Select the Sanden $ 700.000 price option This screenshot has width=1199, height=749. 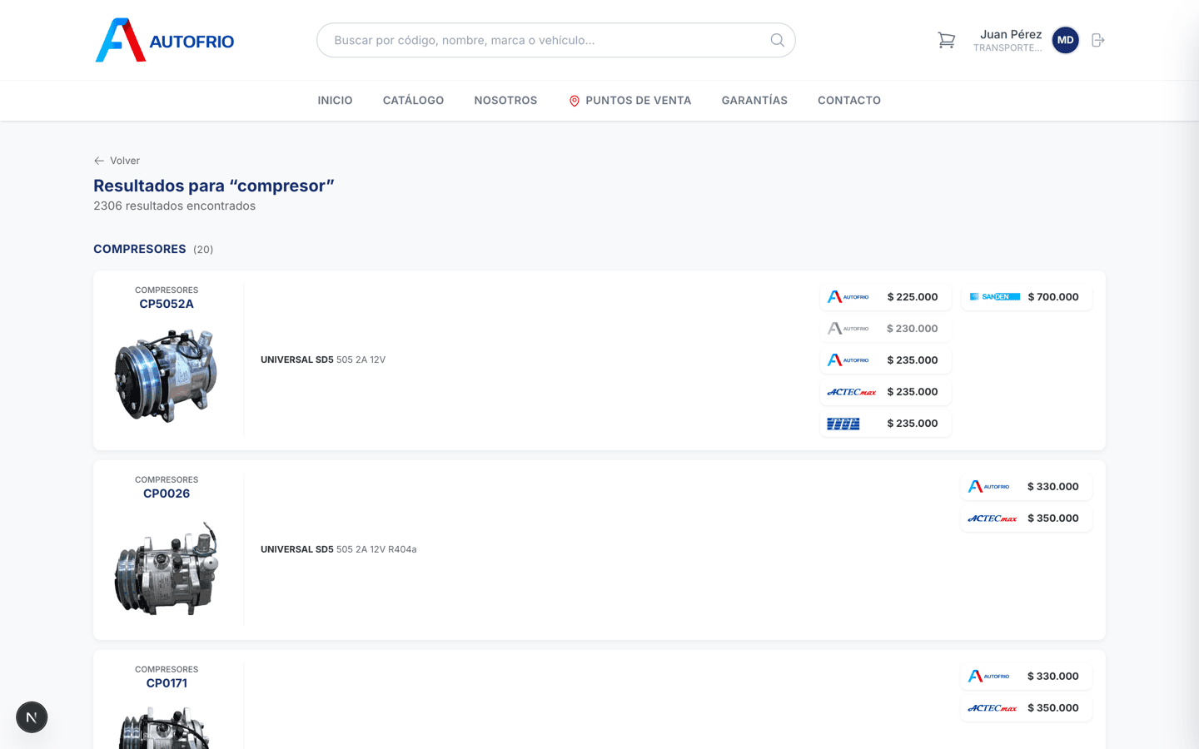coord(1026,297)
